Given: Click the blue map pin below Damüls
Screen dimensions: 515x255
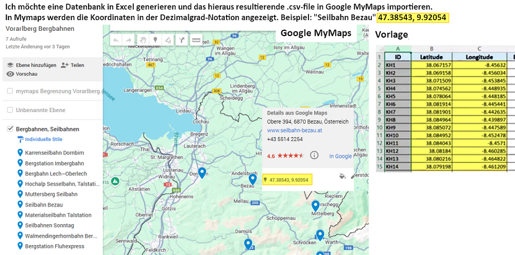Looking at the screenshot, I should tap(248, 244).
